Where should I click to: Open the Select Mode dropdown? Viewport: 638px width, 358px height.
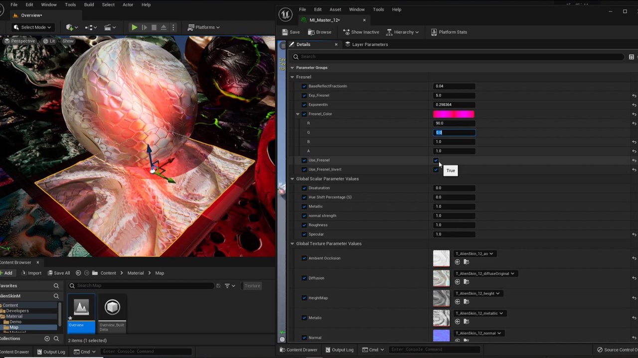tap(32, 27)
